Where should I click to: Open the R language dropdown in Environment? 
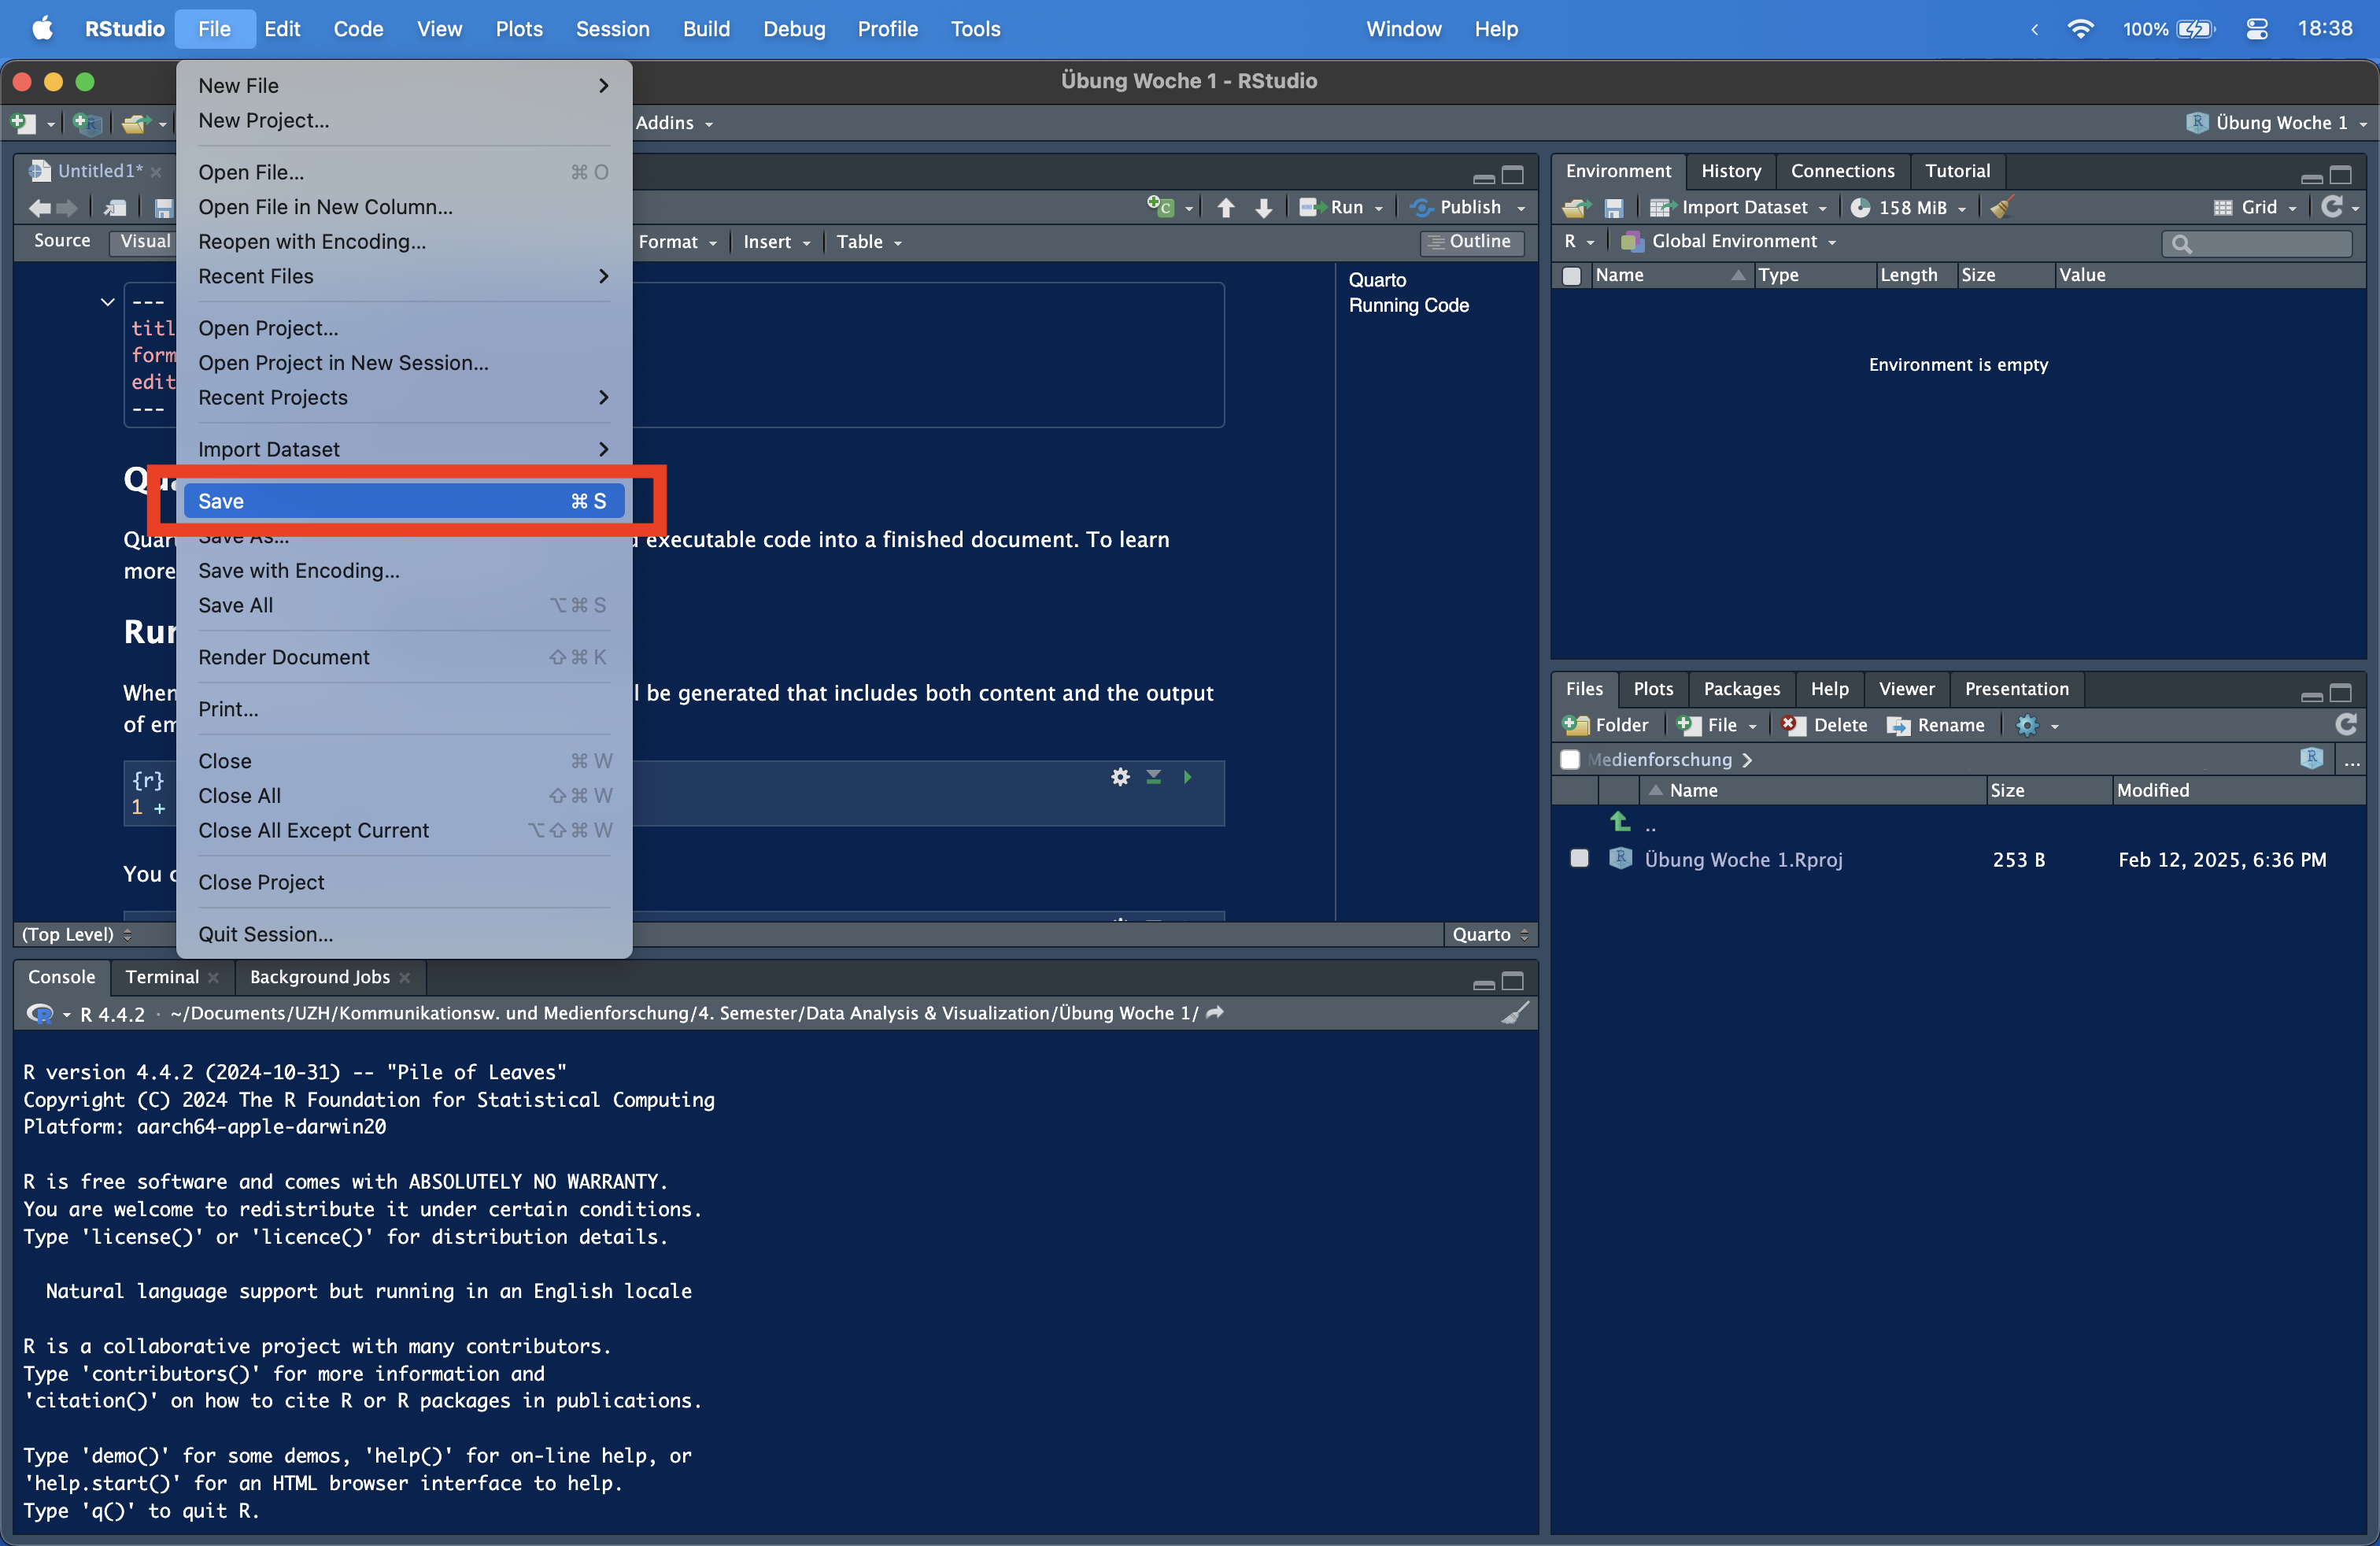coord(1578,241)
